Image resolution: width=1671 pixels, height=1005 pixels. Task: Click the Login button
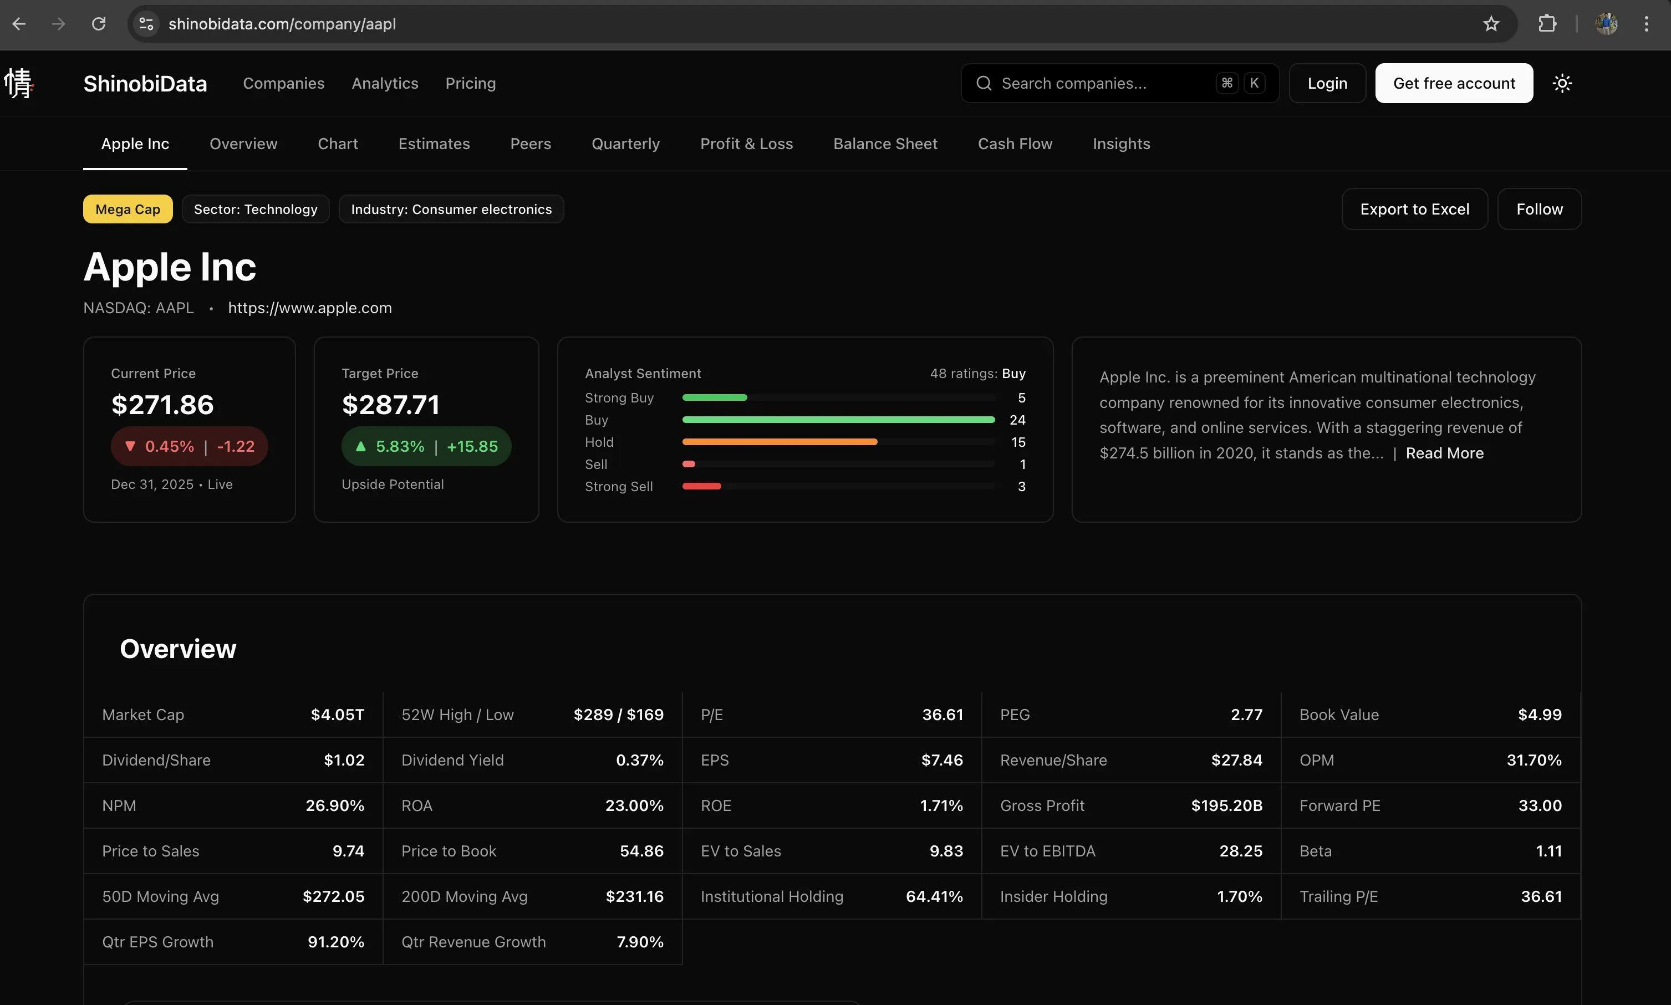[x=1327, y=83]
